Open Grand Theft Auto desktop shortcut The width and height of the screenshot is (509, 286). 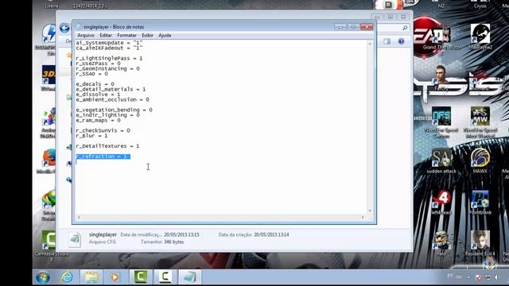(x=441, y=37)
